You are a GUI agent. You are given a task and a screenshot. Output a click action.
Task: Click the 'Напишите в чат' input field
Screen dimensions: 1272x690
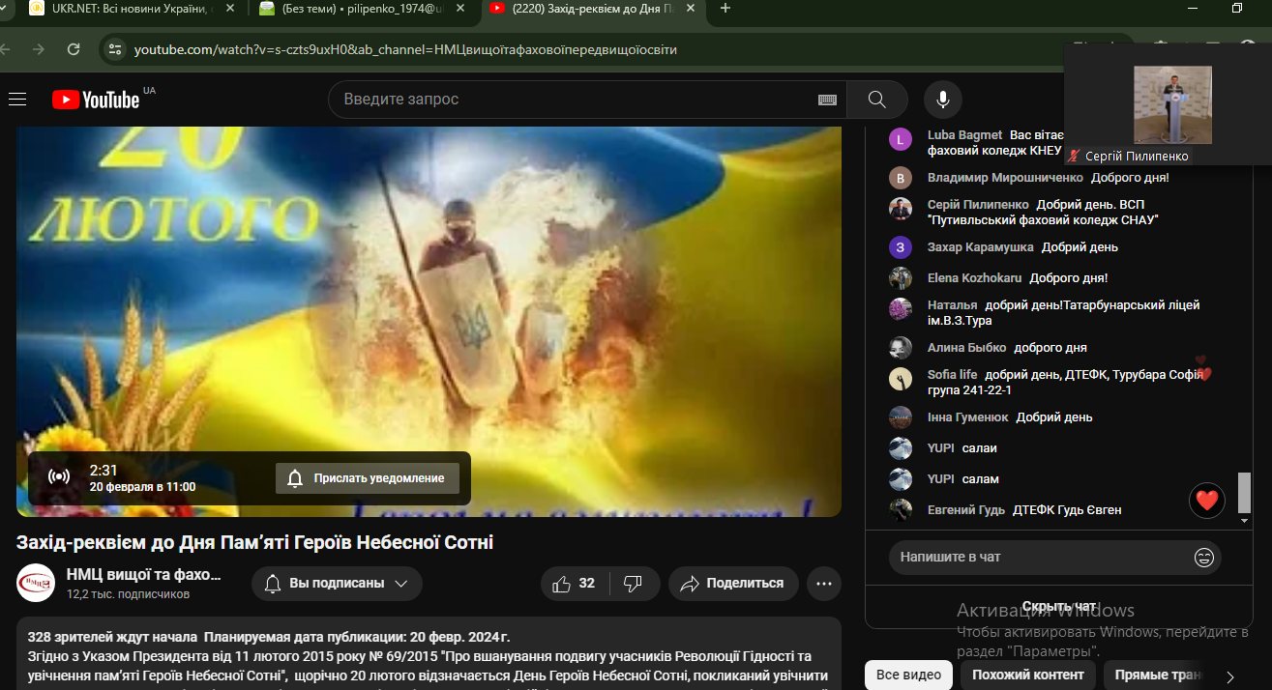(x=1040, y=558)
